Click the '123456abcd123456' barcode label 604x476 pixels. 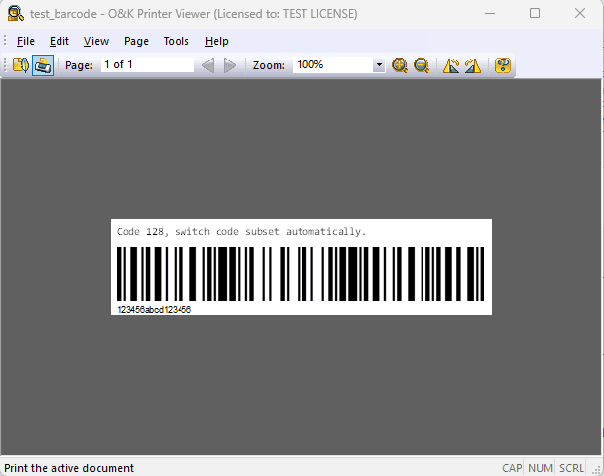tap(154, 310)
